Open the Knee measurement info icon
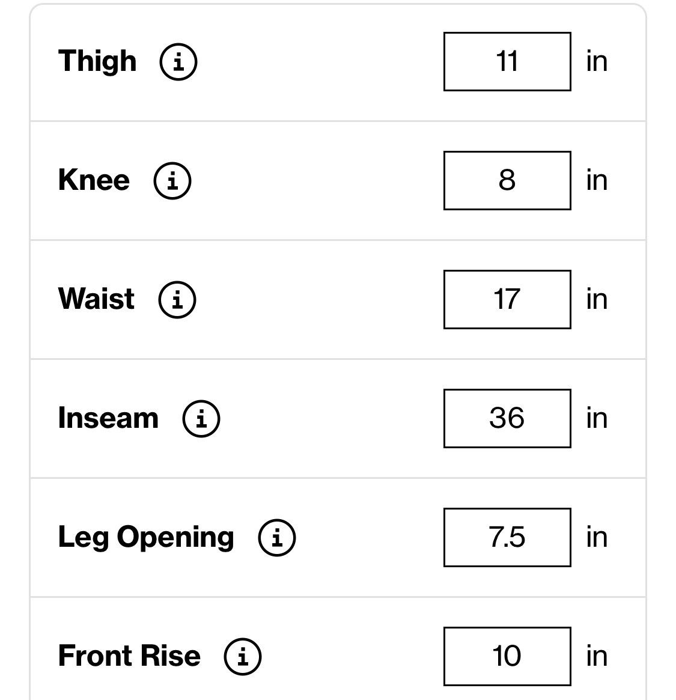This screenshot has height=700, width=676. point(172,181)
